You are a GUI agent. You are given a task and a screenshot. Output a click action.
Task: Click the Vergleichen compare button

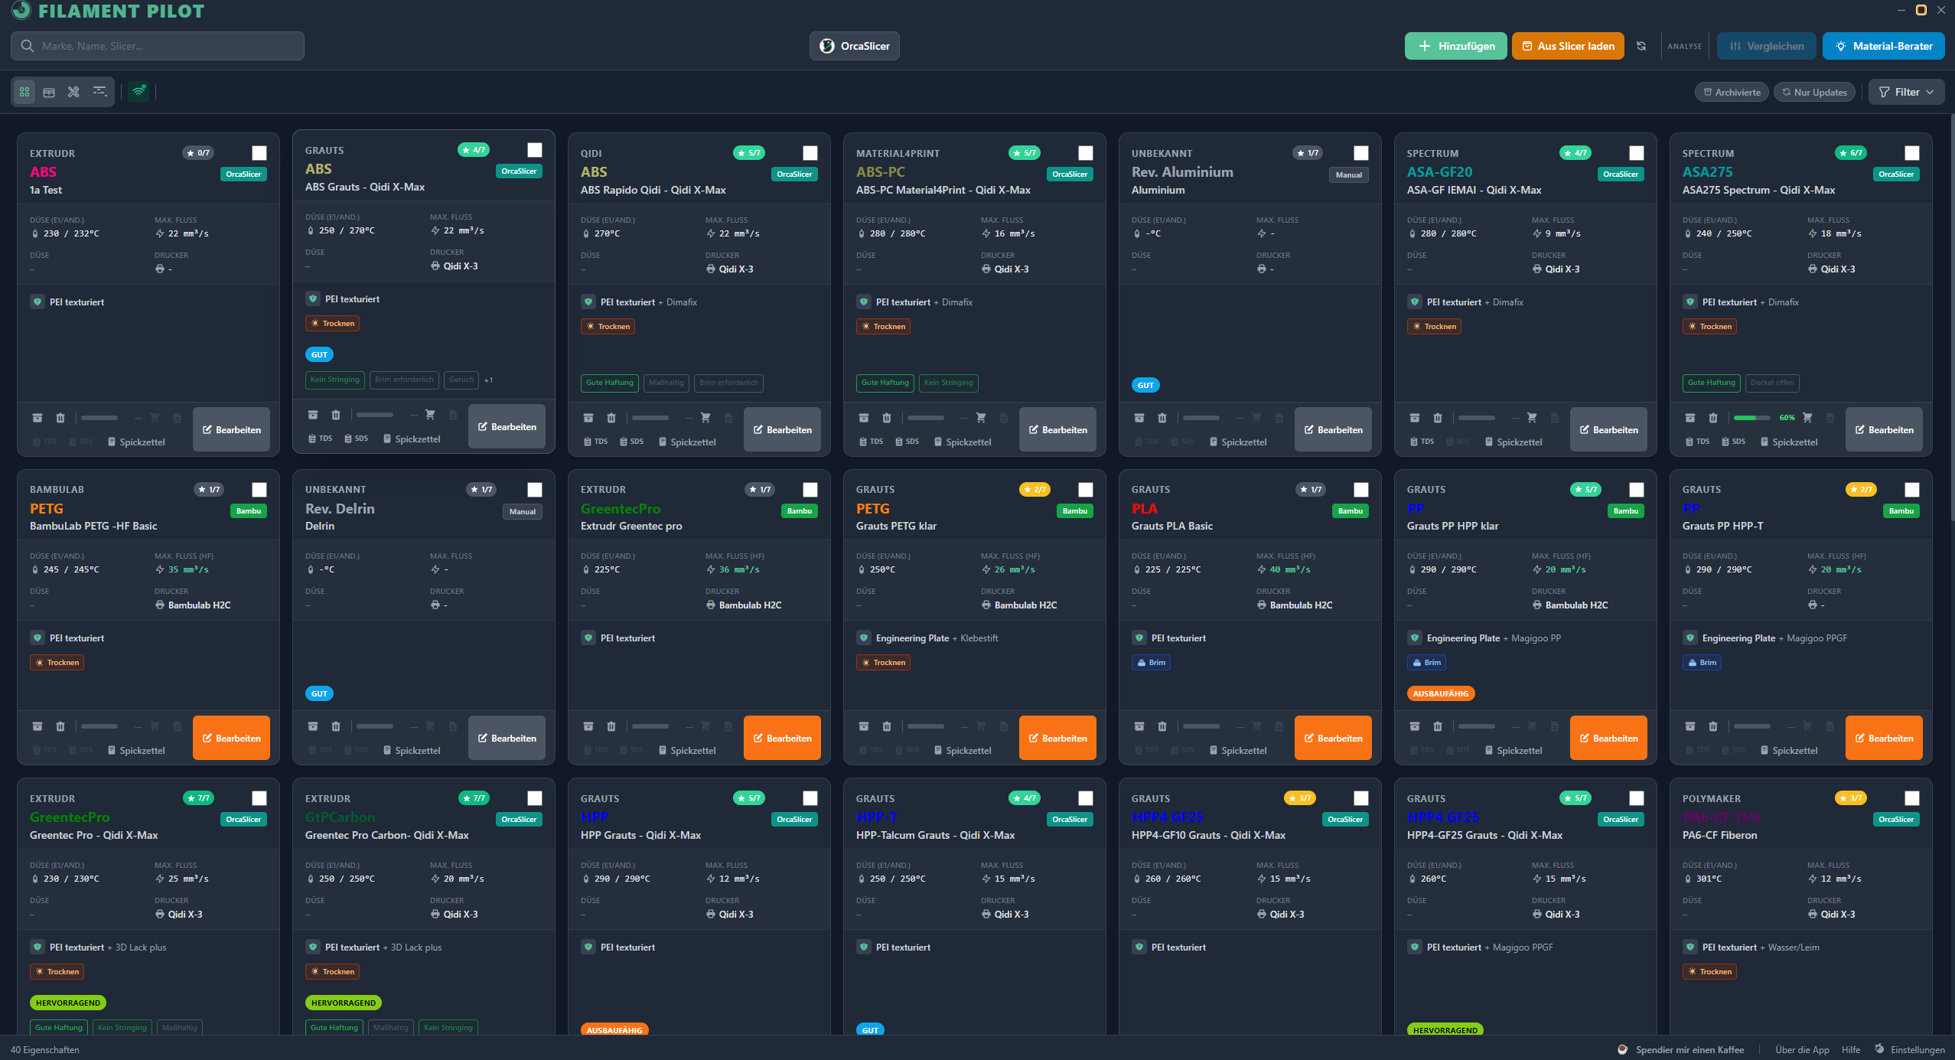[x=1766, y=46]
